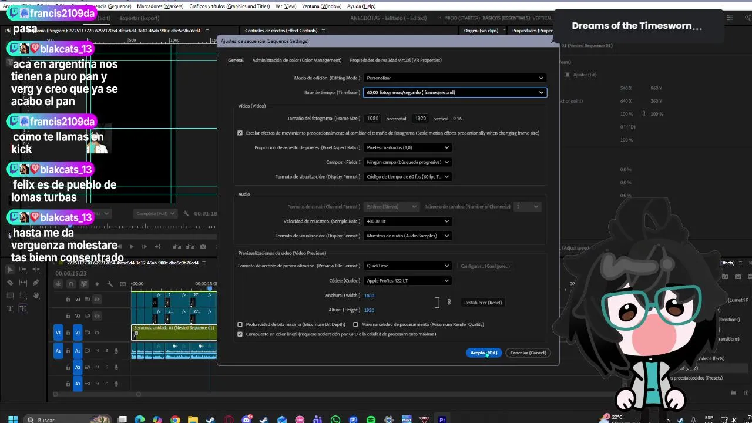Switch to Color Management tab
The image size is (752, 423).
297,60
